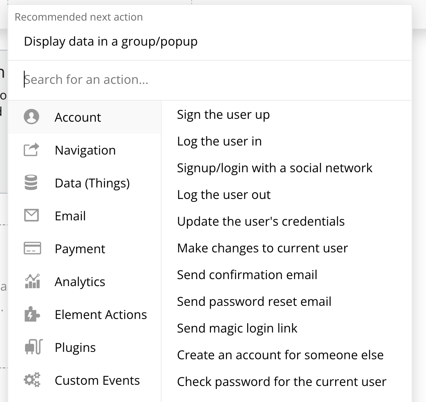Select the Payment credit card icon
The image size is (426, 402).
point(32,248)
